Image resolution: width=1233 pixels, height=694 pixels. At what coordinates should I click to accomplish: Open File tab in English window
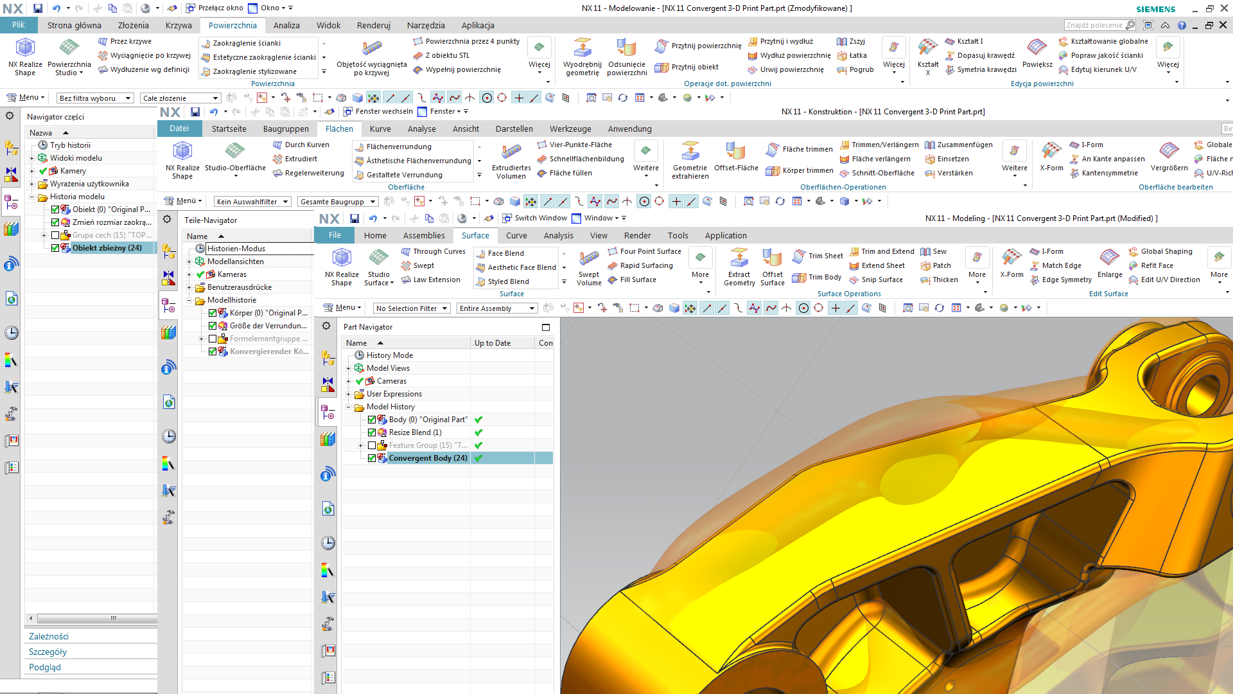pyautogui.click(x=335, y=235)
